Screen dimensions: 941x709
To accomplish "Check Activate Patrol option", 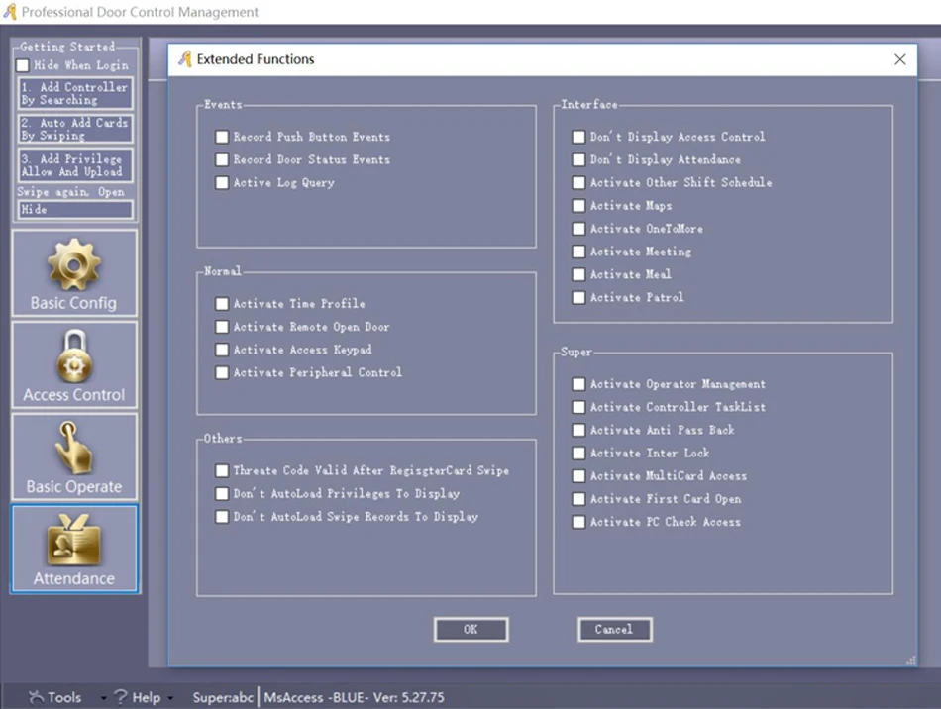I will pyautogui.click(x=578, y=297).
